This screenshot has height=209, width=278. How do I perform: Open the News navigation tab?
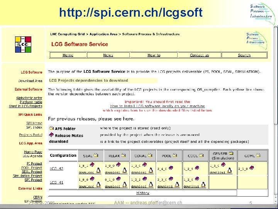tap(108, 55)
